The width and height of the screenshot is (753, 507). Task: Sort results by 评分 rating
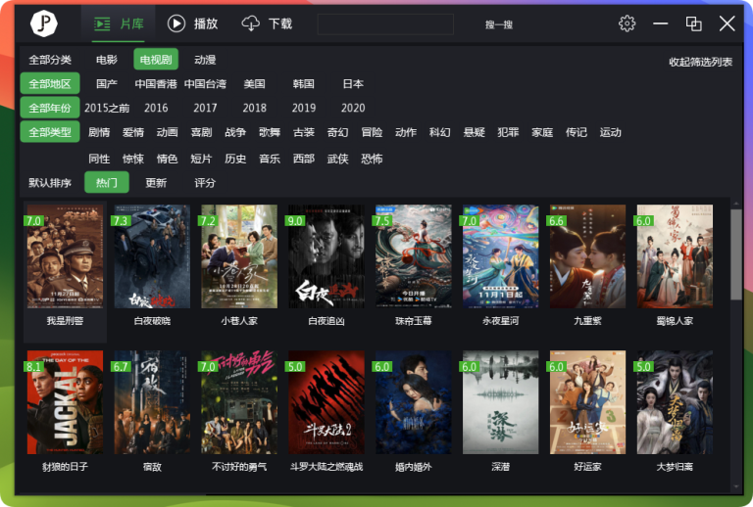(205, 183)
